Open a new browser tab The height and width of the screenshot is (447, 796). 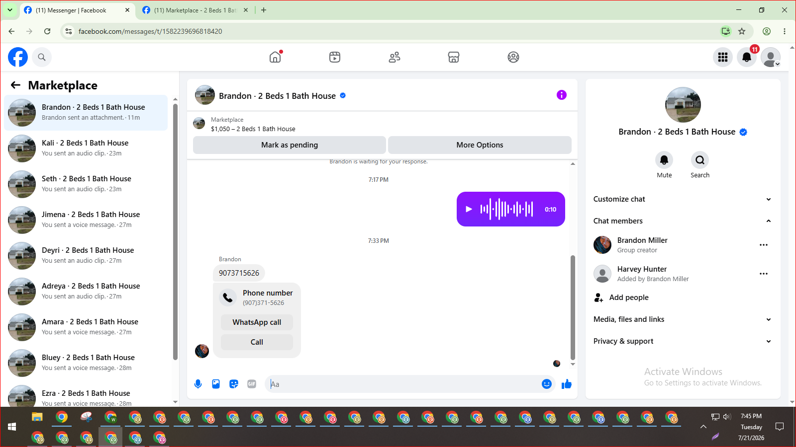tap(264, 10)
